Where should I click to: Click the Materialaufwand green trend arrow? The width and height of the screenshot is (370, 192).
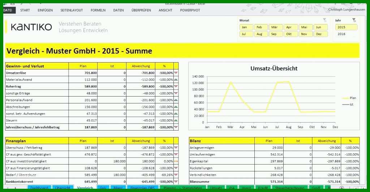pos(176,80)
